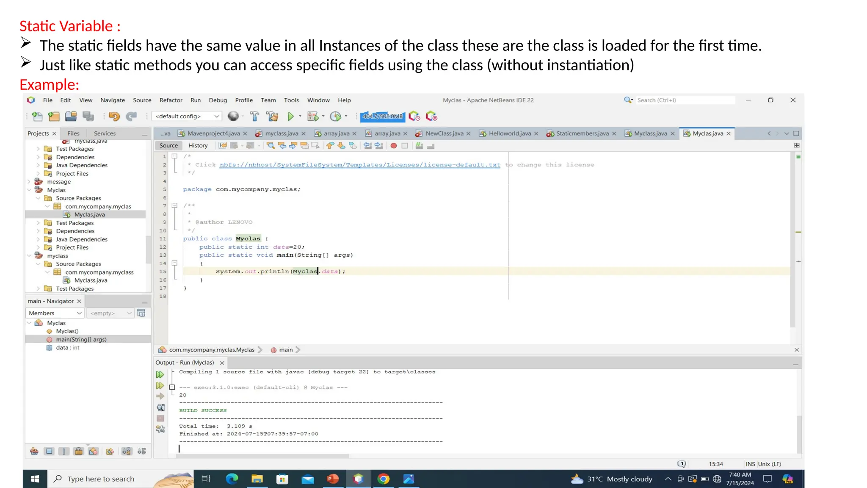Image resolution: width=867 pixels, height=488 pixels.
Task: Toggle the Highlight Search editor icon
Action: (304, 146)
